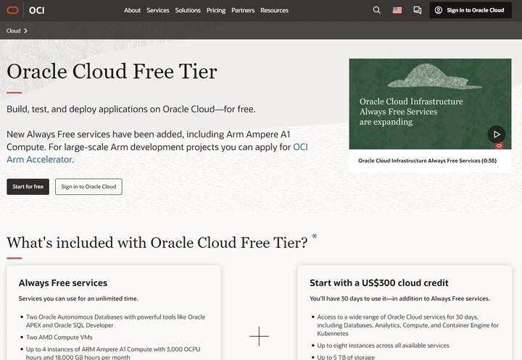
Task: Click the Up to 4 instances of ARM Ampere bullet
Action: pyautogui.click(x=113, y=353)
